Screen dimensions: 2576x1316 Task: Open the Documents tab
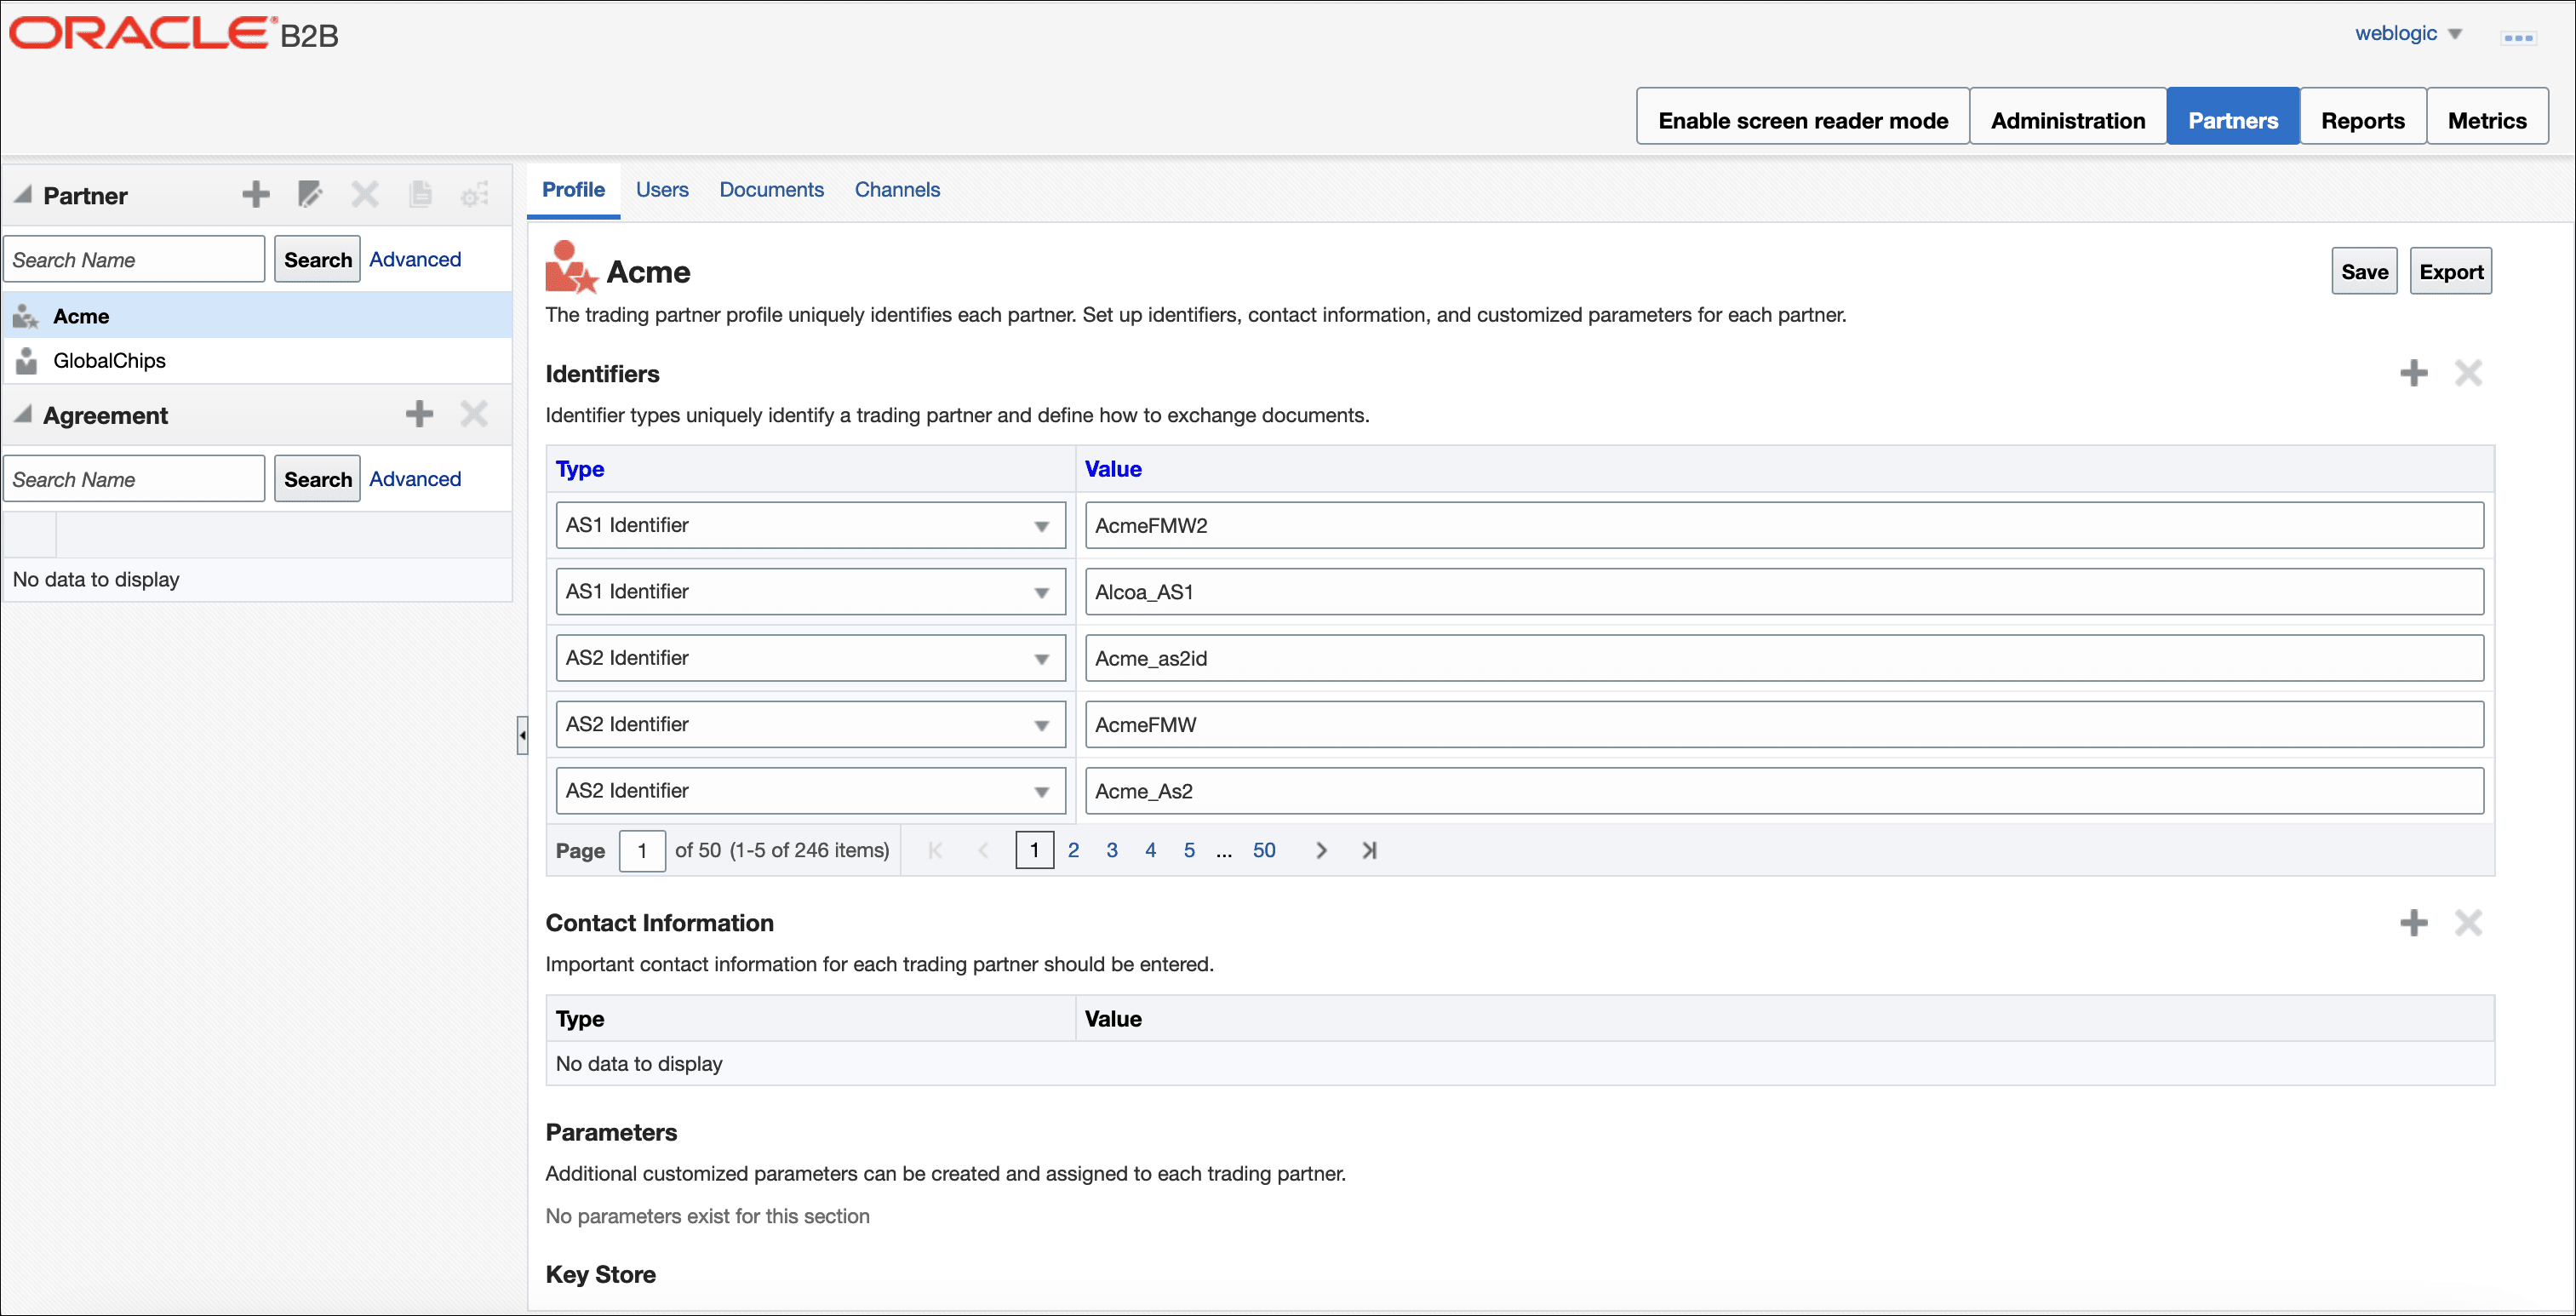(x=771, y=190)
